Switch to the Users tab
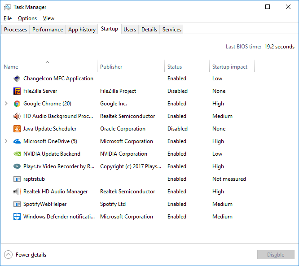Image resolution: width=299 pixels, height=266 pixels. 130,30
